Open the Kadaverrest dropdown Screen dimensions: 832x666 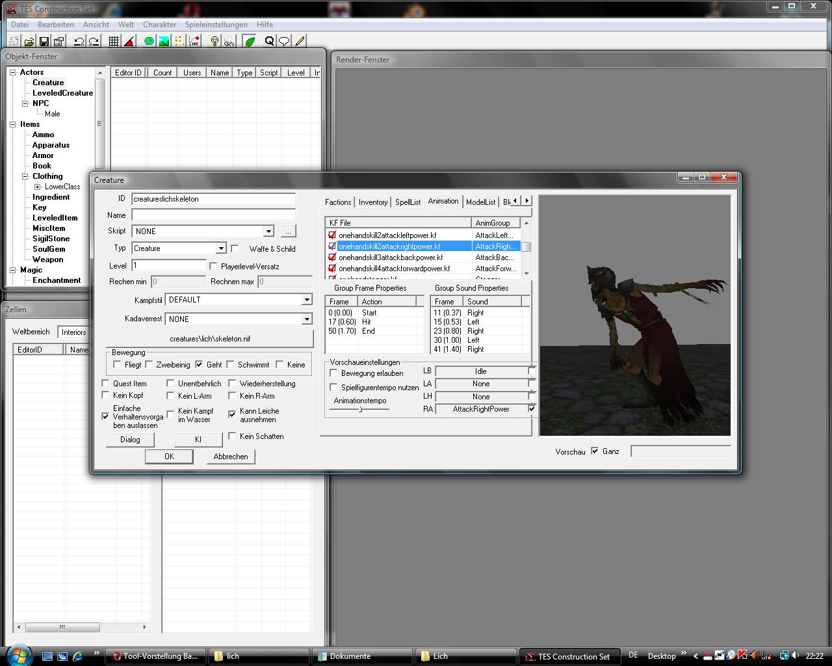[x=306, y=319]
